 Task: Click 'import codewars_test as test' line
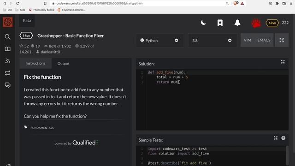[x=177, y=148]
